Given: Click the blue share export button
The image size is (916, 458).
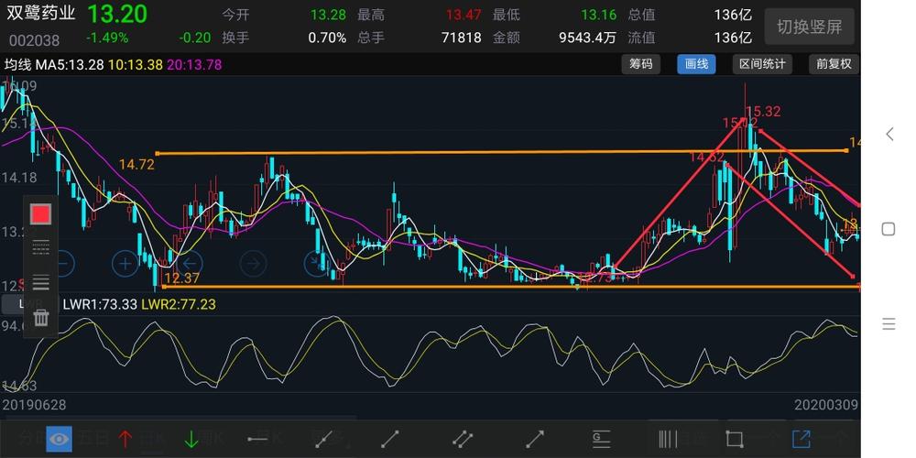Looking at the screenshot, I should [x=801, y=439].
